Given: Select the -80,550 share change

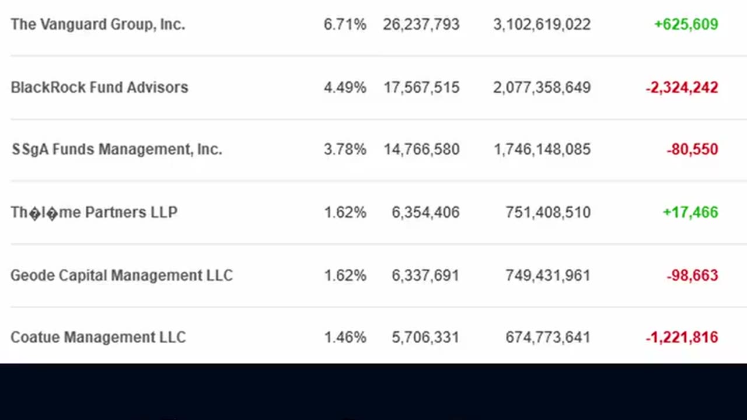Looking at the screenshot, I should 692,149.
